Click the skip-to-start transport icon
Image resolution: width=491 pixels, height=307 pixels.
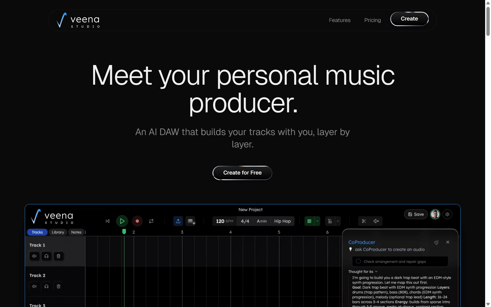point(108,221)
